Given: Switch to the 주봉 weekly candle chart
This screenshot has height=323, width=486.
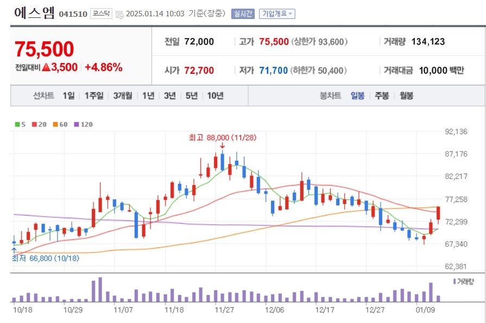Looking at the screenshot, I should click(x=382, y=96).
